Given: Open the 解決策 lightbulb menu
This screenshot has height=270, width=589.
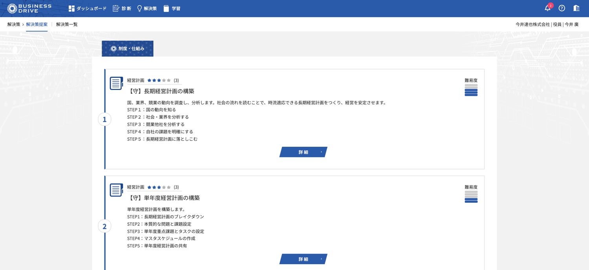Looking at the screenshot, I should [x=146, y=9].
